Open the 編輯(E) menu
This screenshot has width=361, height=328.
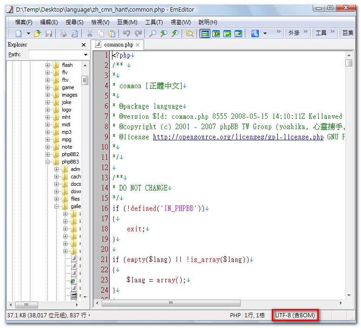49,22
